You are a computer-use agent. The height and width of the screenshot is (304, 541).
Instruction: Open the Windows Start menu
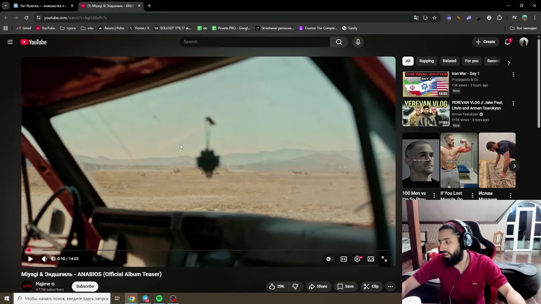point(6,299)
